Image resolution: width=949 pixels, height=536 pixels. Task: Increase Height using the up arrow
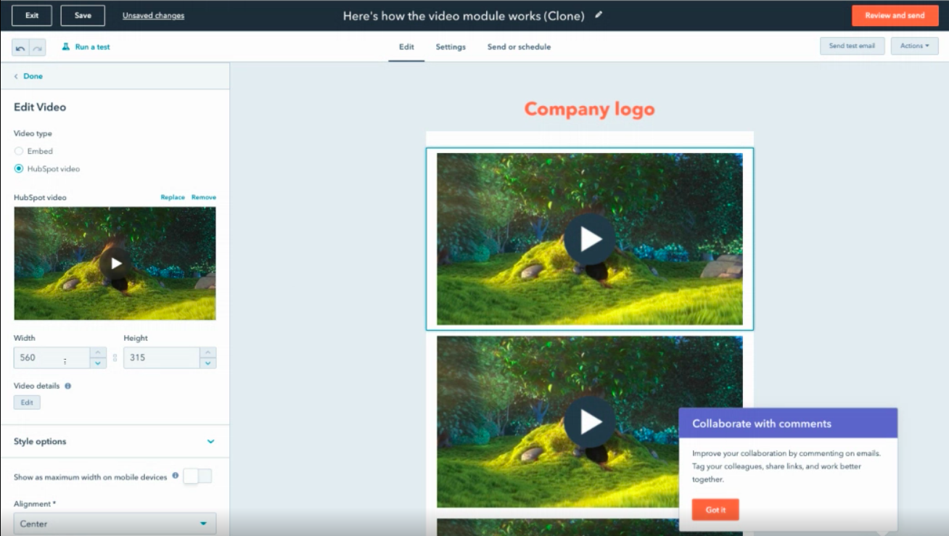coord(208,352)
